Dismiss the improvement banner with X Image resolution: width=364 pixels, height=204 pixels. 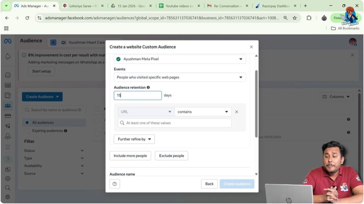coord(352,55)
